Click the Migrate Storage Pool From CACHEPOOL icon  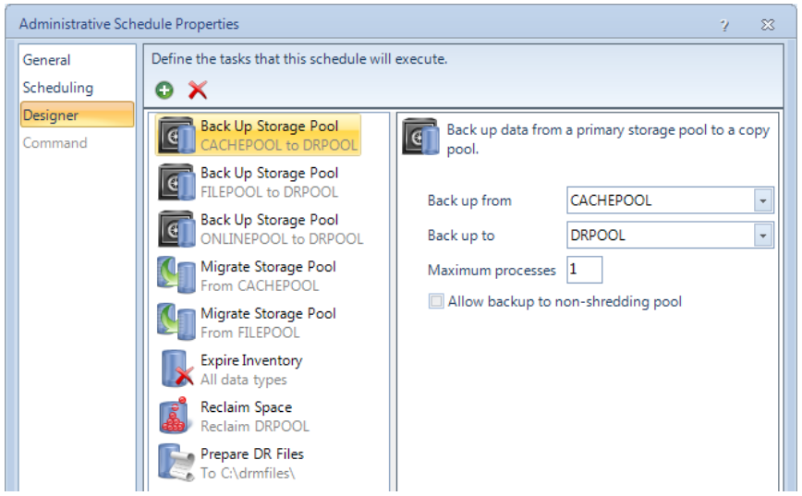point(176,276)
